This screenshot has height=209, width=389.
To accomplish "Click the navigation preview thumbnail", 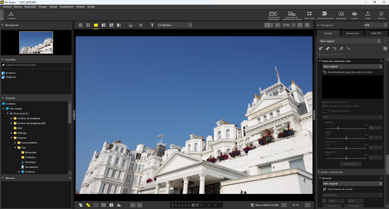I will [36, 42].
